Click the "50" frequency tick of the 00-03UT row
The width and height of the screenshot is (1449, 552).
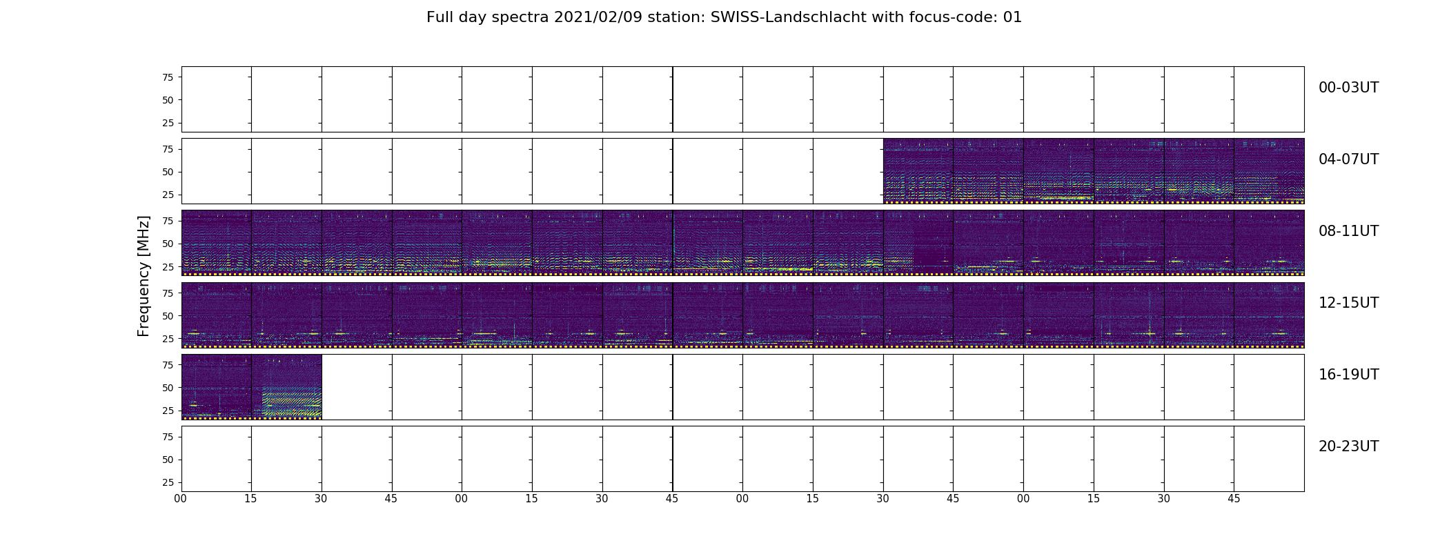pos(168,100)
